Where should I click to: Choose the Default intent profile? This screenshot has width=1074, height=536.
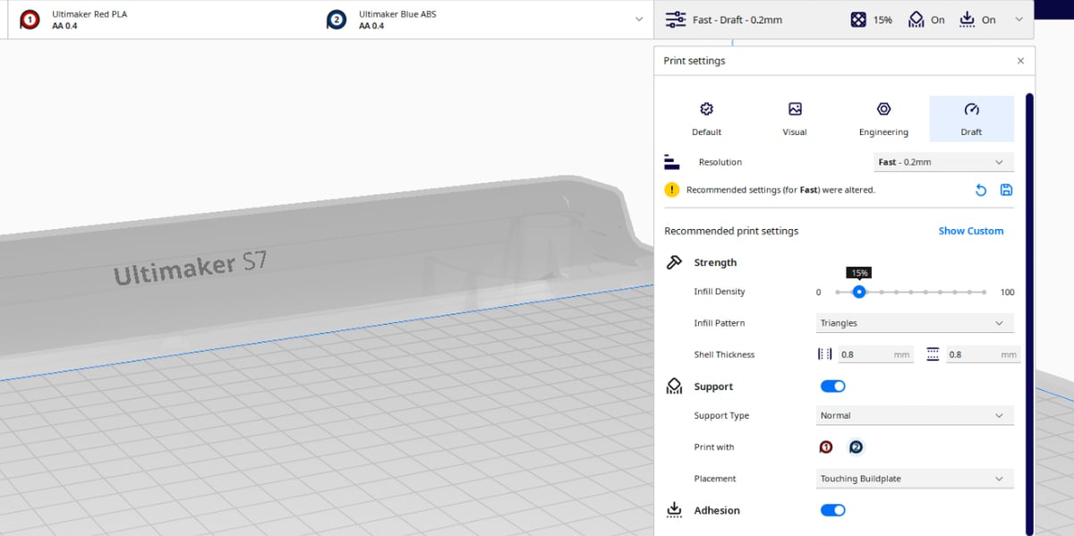click(706, 119)
